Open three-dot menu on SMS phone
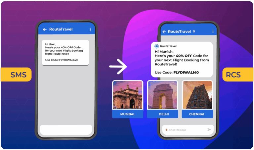 90,29
